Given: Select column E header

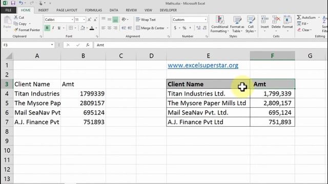Looking at the screenshot, I should 208,56.
